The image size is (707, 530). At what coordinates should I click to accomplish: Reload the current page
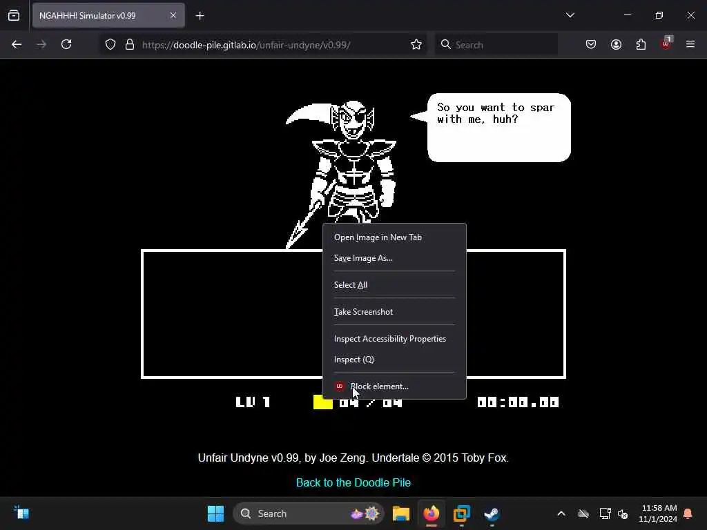point(66,45)
